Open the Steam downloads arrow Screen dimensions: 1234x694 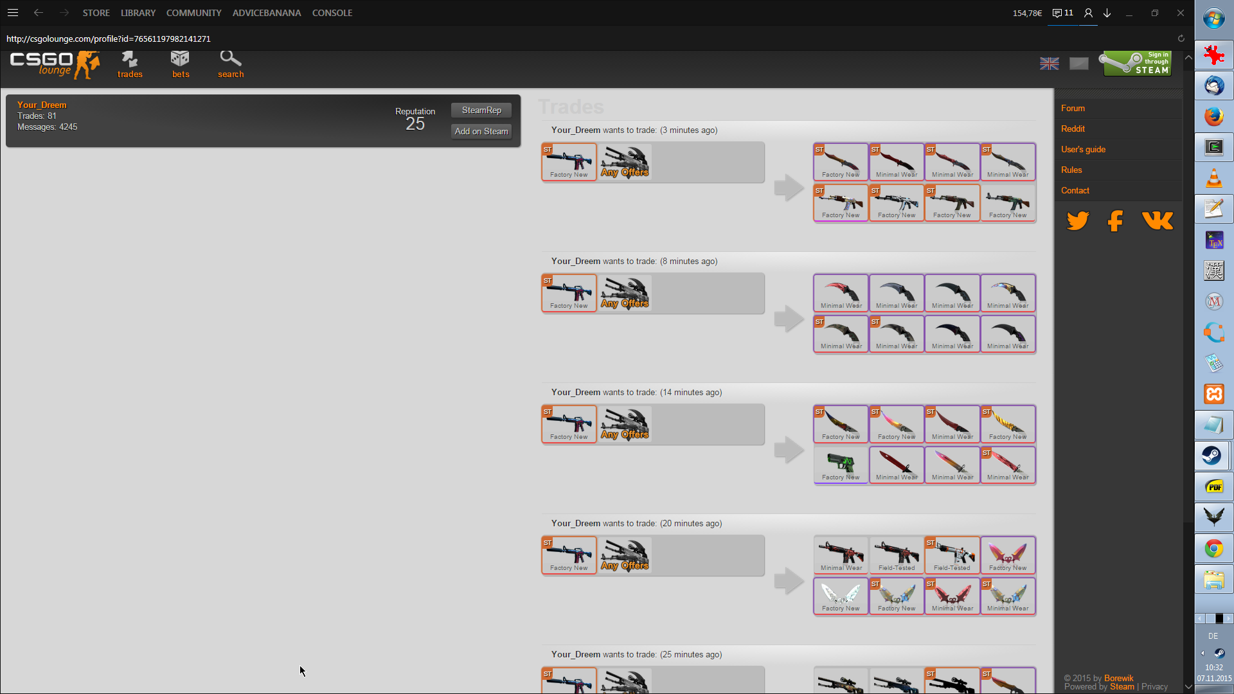(1107, 13)
